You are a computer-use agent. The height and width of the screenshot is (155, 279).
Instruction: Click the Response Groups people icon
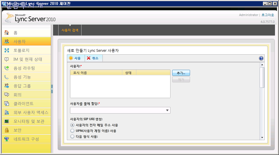(x=7, y=86)
